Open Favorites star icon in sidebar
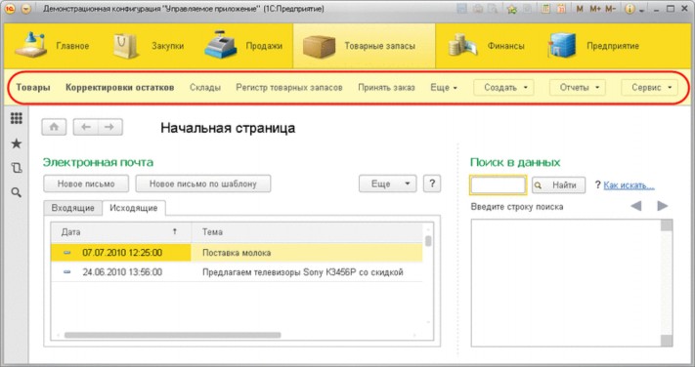 point(17,143)
